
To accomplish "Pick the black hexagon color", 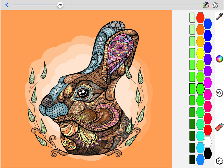I will pos(208,154).
